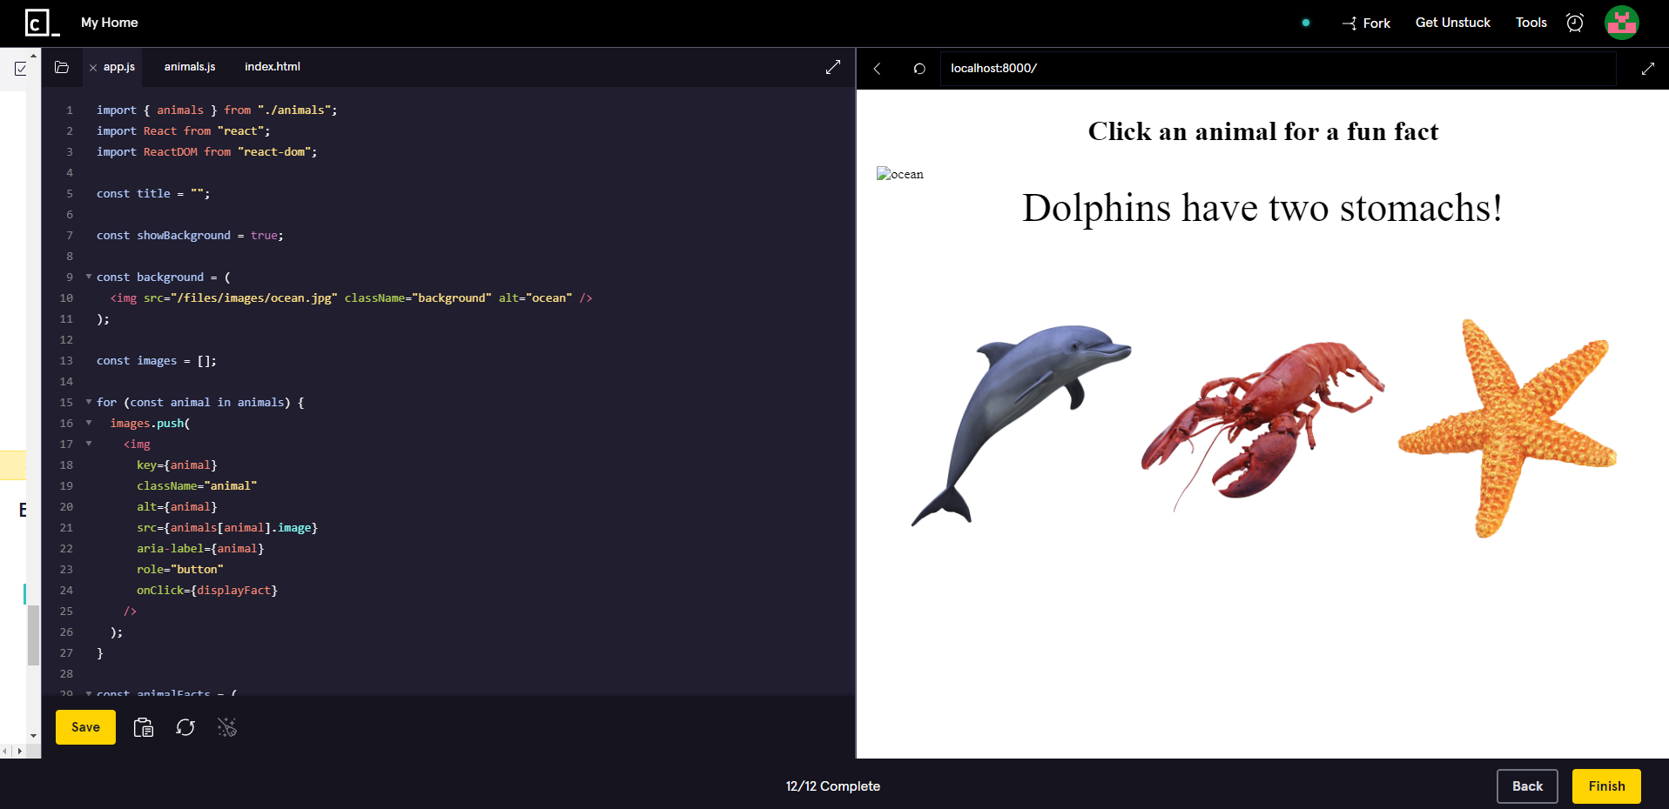Open the index.html tab
This screenshot has height=809, width=1669.
(272, 66)
